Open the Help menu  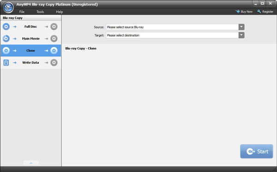coord(60,12)
